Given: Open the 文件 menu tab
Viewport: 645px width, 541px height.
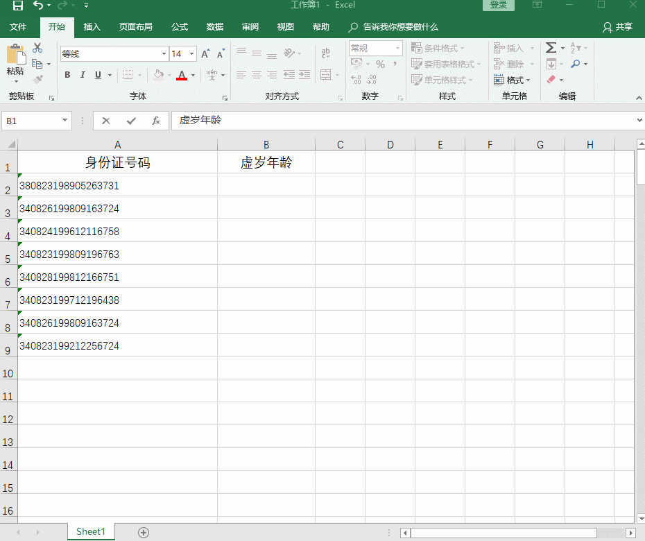Looking at the screenshot, I should pos(18,27).
